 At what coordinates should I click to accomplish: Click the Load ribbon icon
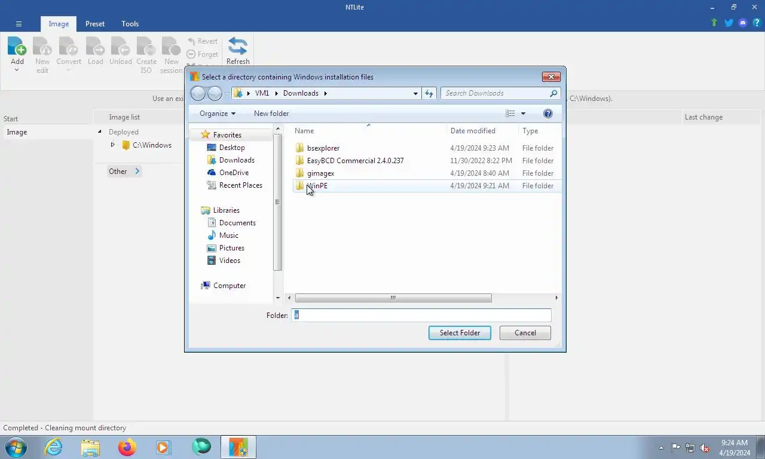click(96, 47)
